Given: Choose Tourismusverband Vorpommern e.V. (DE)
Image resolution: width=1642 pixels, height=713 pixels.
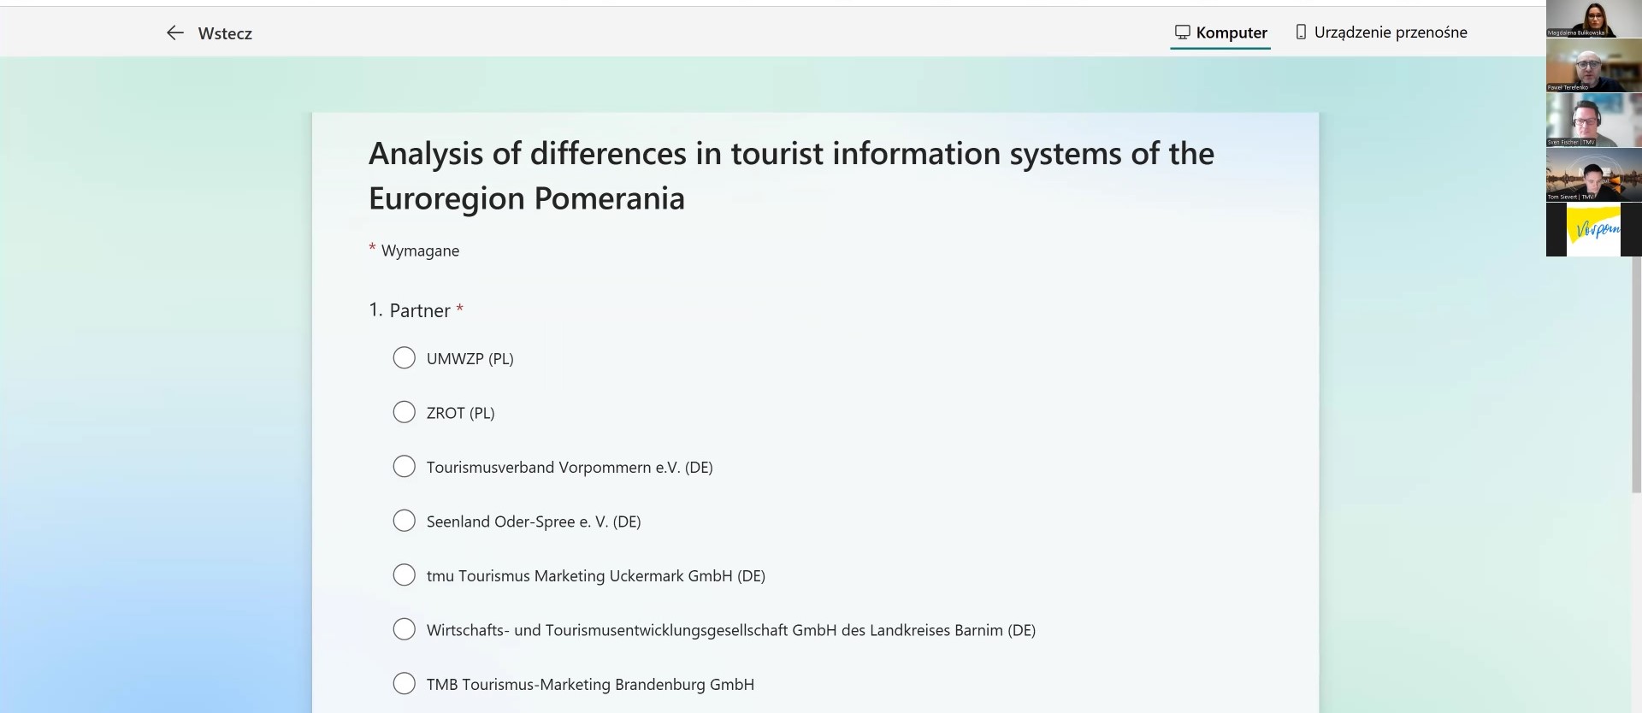Looking at the screenshot, I should point(404,467).
